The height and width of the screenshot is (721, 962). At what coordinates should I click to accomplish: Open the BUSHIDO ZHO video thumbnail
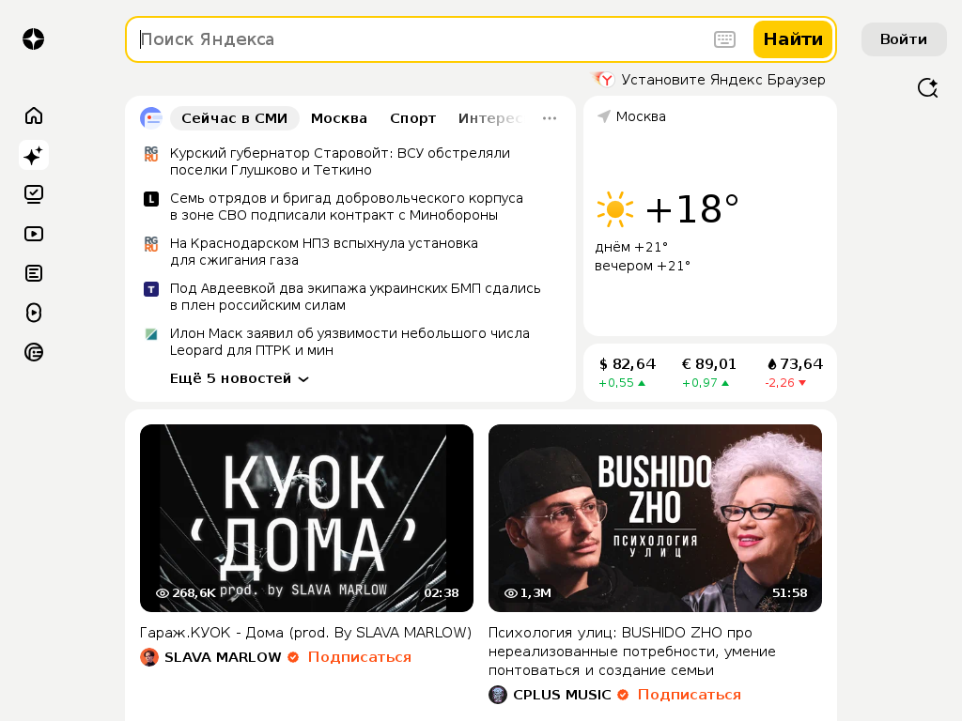pyautogui.click(x=655, y=518)
